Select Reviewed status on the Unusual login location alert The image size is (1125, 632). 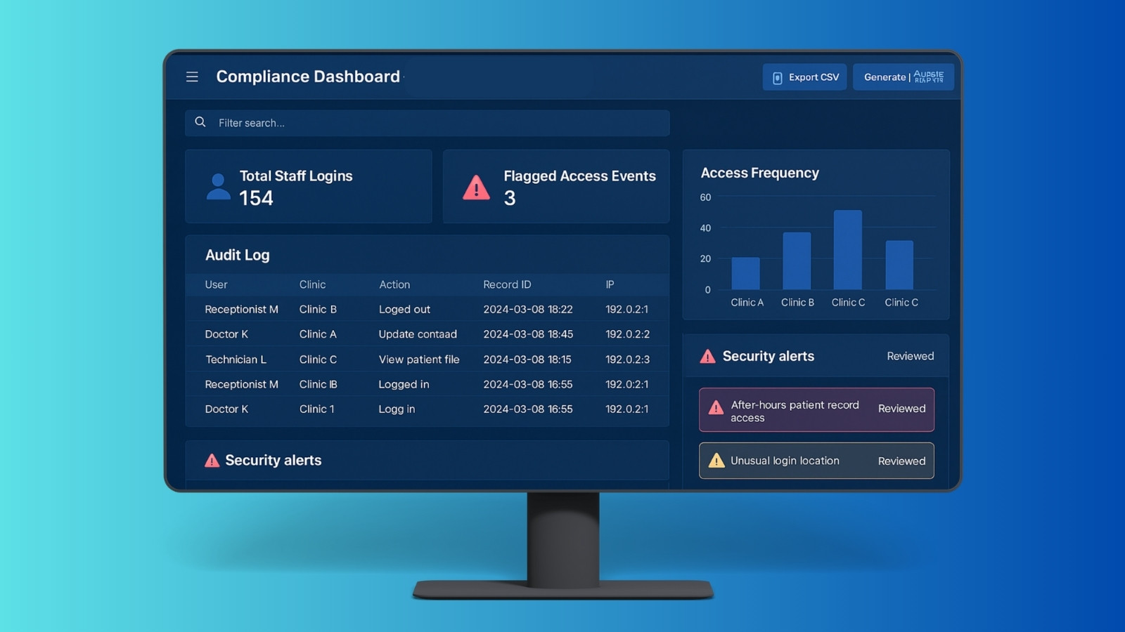(x=901, y=461)
